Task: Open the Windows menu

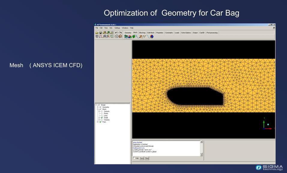Action: pyautogui.click(x=125, y=28)
